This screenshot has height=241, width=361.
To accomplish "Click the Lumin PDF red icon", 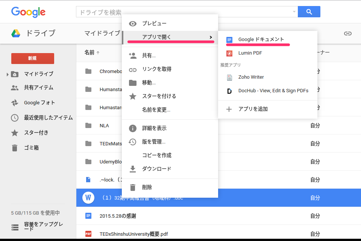I will pyautogui.click(x=229, y=53).
